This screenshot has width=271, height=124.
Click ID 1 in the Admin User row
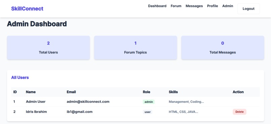14,102
